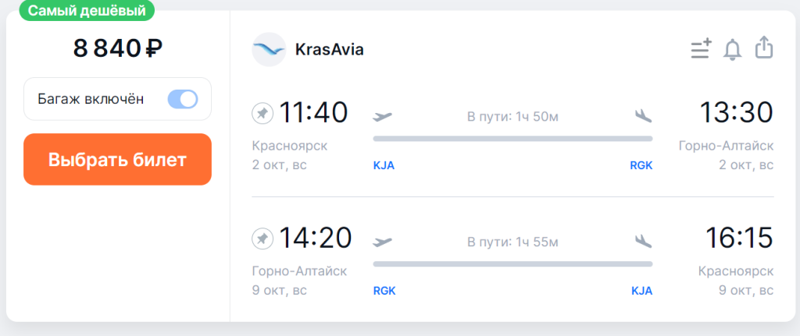Screen dimensions: 800x336
Task: Click landing plane icon on return flight
Action: coord(643,241)
